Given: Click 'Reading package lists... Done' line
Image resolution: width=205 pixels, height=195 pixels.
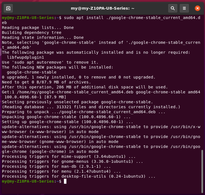Looking at the screenshot, I should 38,28.
